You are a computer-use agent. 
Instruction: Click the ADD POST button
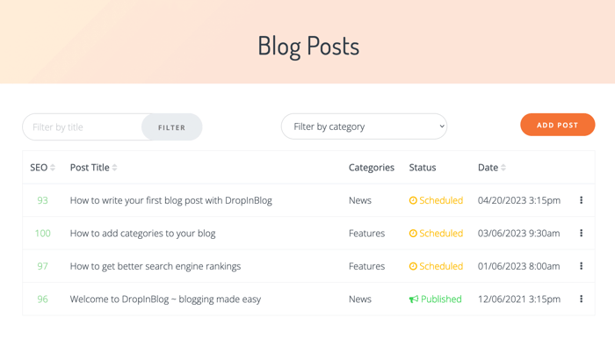coord(557,125)
